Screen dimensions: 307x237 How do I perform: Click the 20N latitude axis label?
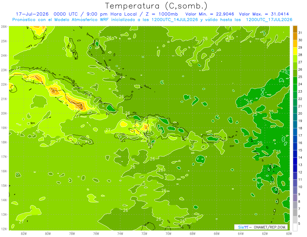(4, 113)
